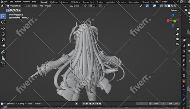
Task: Activate the 3D Cursor tool
Action: (x=3, y=22)
